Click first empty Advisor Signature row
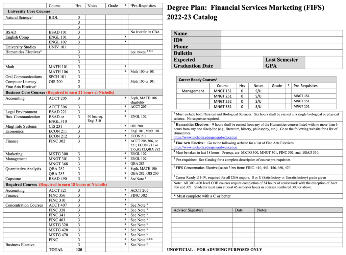The image size is (346, 255). (x=202, y=215)
